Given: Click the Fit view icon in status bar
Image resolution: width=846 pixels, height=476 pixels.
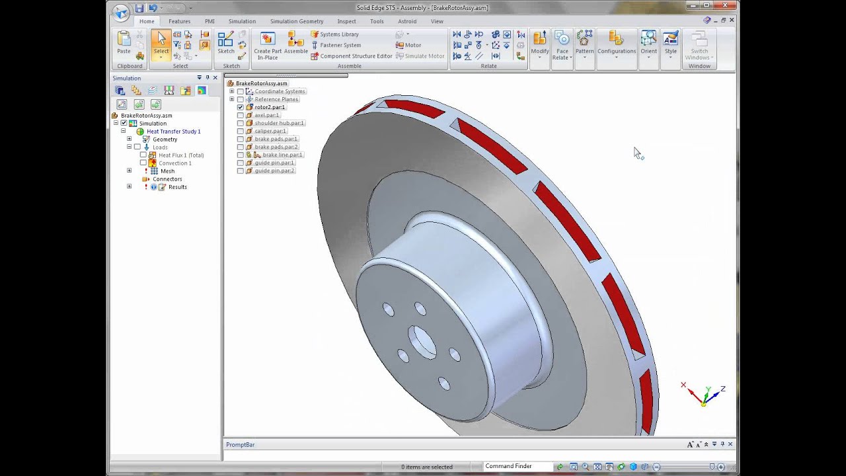Looking at the screenshot, I should pos(597,467).
